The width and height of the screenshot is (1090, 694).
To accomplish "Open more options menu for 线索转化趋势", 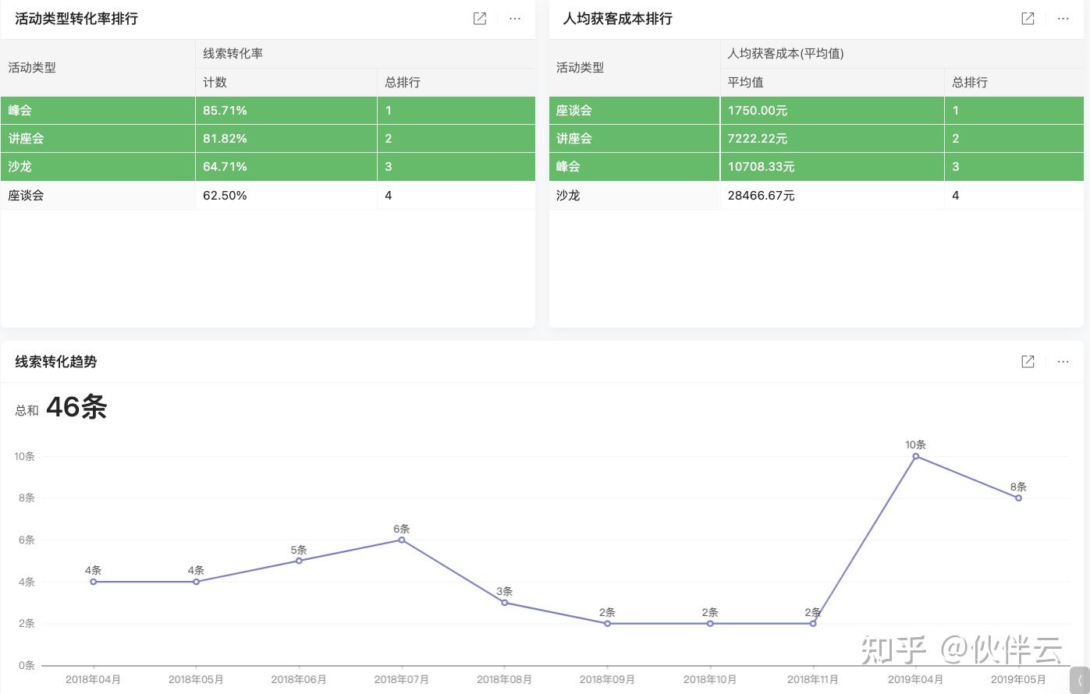I will tap(1063, 362).
